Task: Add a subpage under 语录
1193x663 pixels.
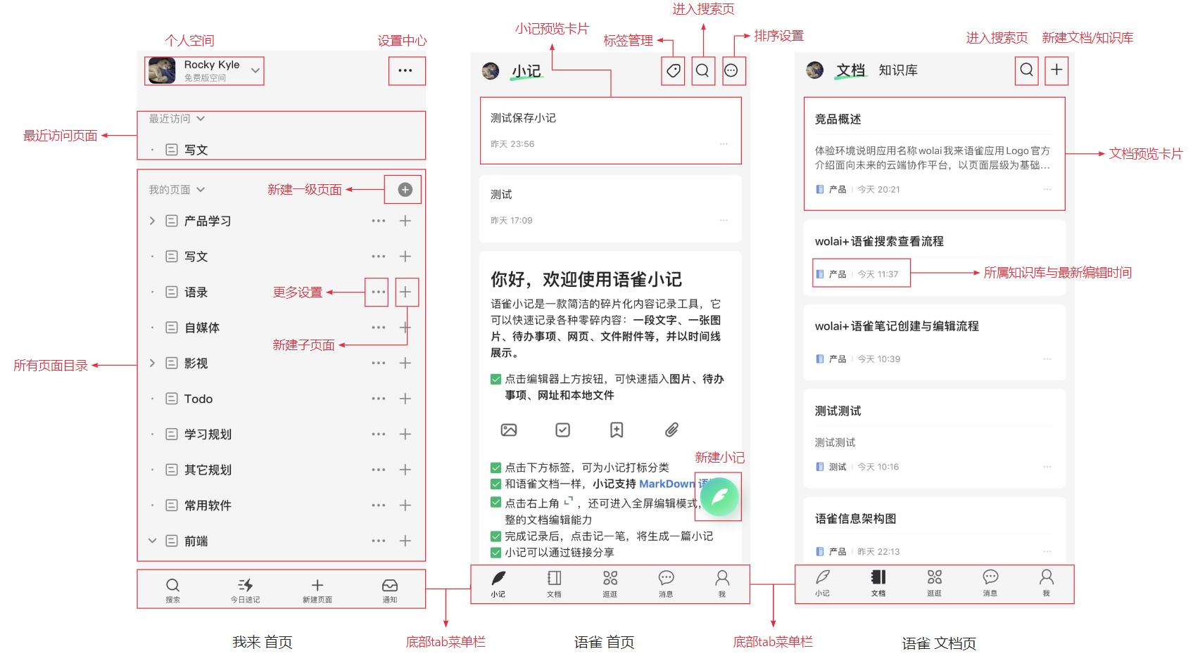Action: (x=405, y=292)
